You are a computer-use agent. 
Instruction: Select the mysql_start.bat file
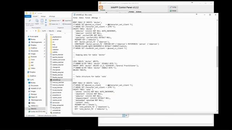pyautogui.click(x=57, y=87)
